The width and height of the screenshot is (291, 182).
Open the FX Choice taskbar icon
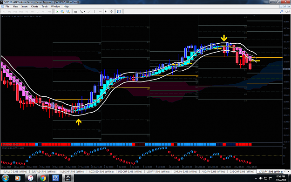coord(55,178)
